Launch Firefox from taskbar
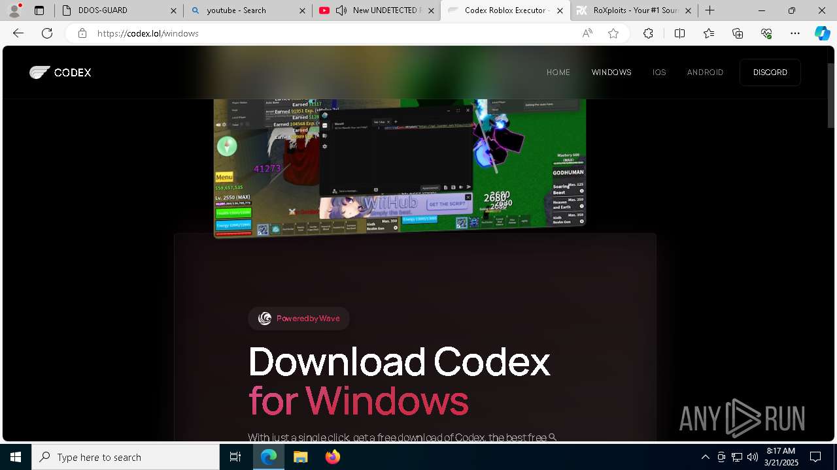This screenshot has width=837, height=470. 332,457
